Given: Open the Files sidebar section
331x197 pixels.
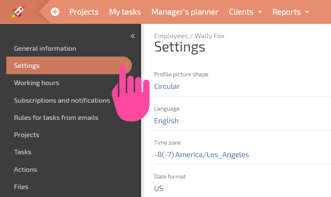Looking at the screenshot, I should (21, 187).
